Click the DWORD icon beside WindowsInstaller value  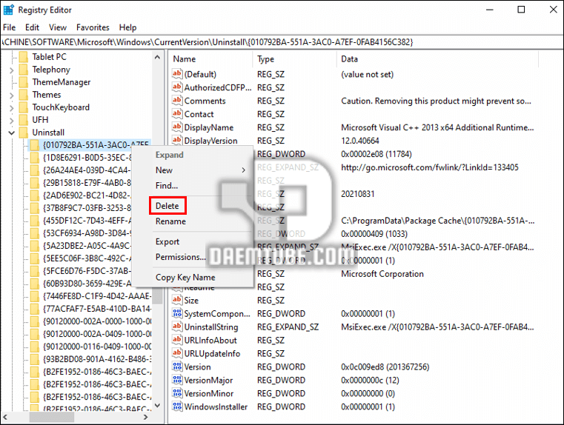point(177,406)
